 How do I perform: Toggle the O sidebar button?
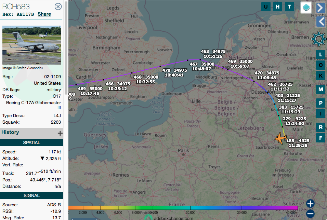[x=321, y=65]
